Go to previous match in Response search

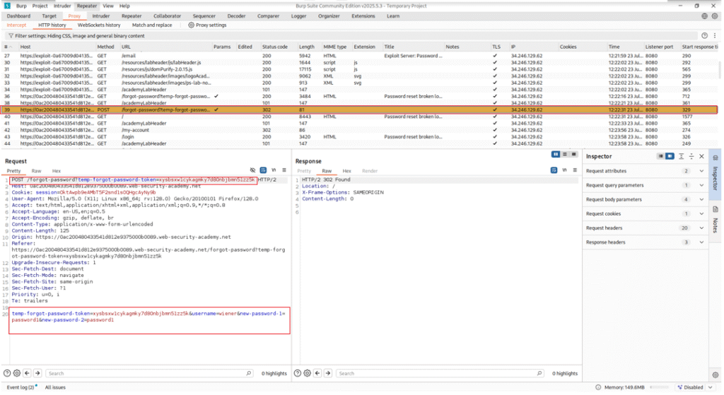[x=317, y=373]
